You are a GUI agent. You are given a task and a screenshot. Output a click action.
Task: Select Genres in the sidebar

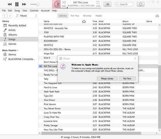[19, 44]
